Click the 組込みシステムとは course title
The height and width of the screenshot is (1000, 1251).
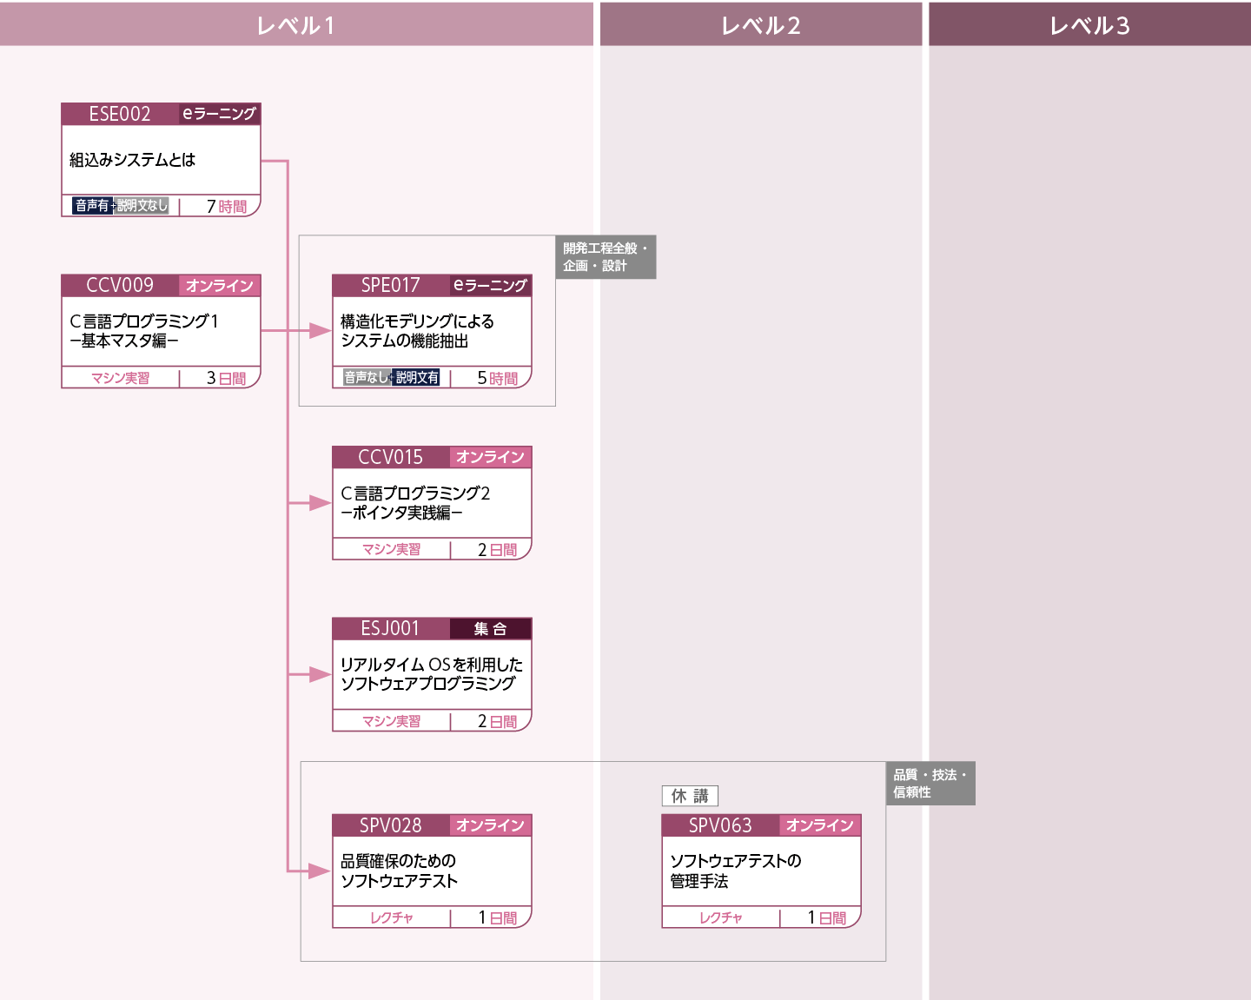[x=132, y=160]
